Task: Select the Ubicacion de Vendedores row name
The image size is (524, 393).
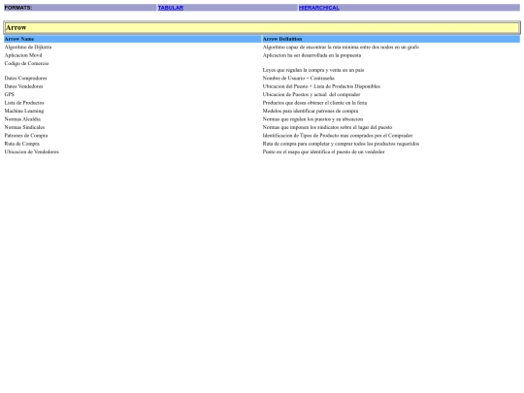Action: [x=32, y=152]
